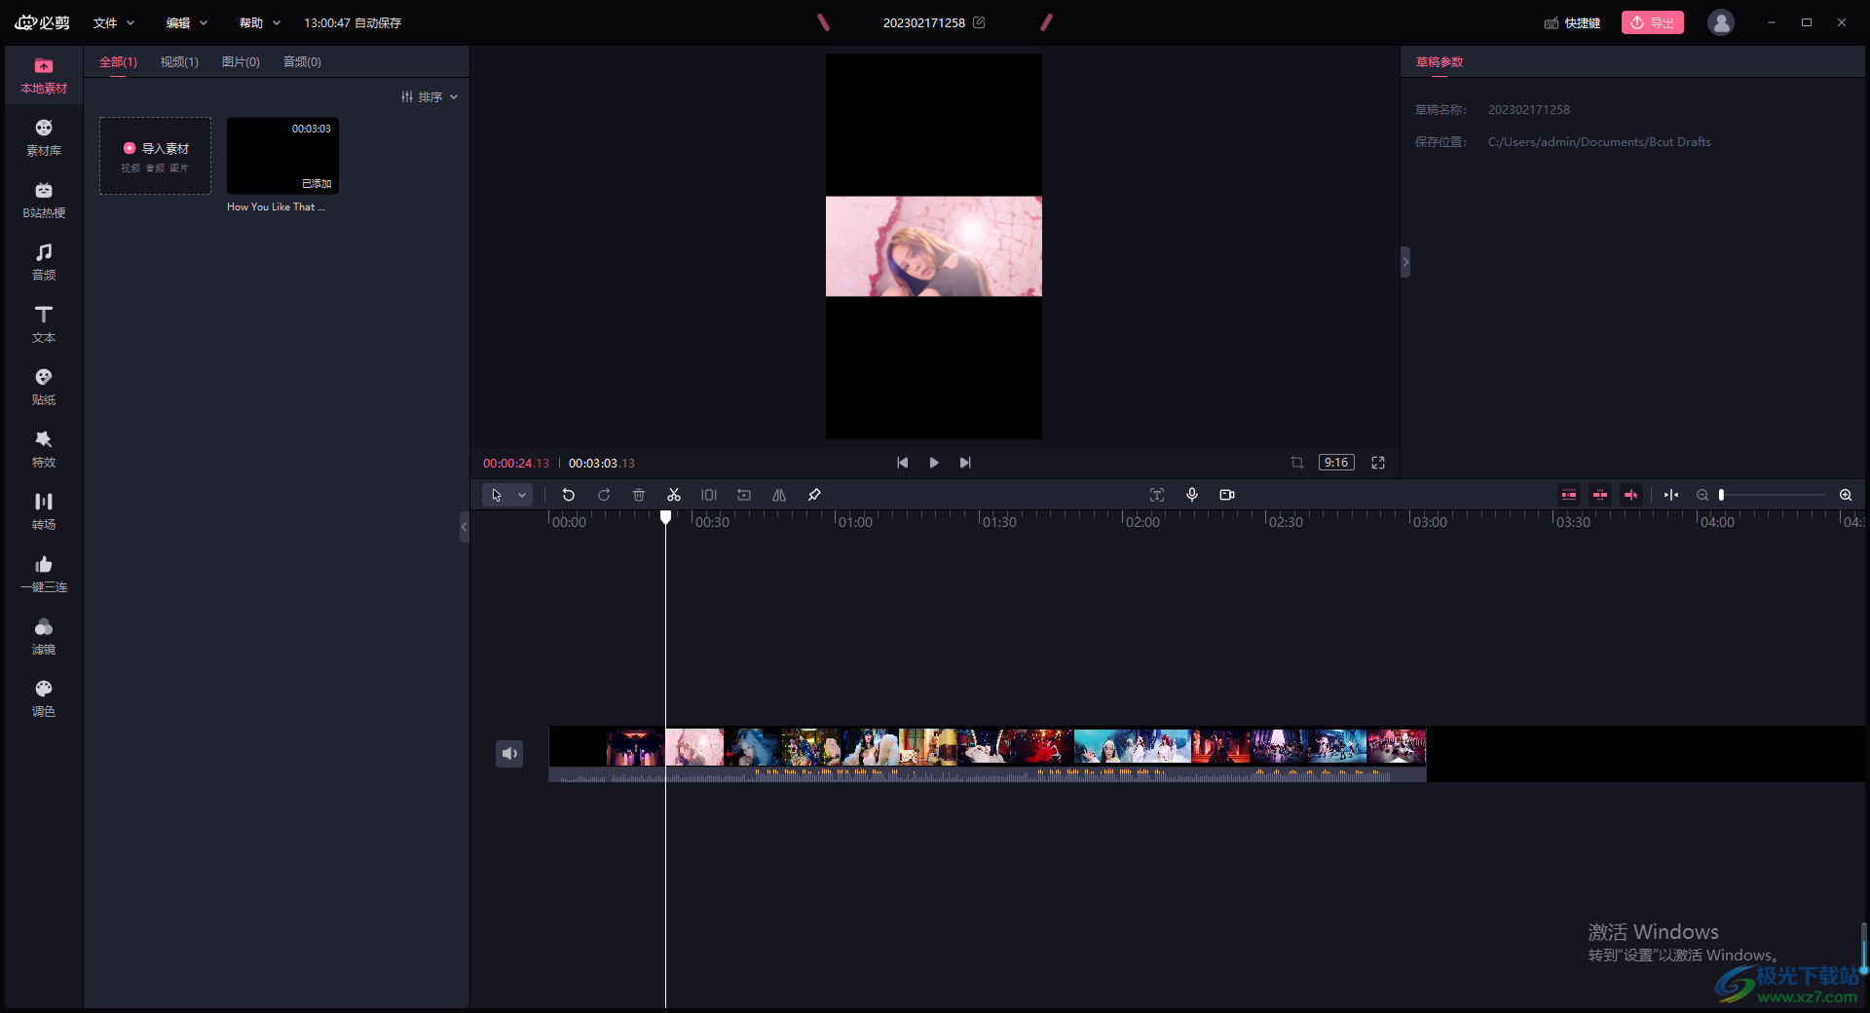Expand the selection tool dropdown arrow

point(522,495)
